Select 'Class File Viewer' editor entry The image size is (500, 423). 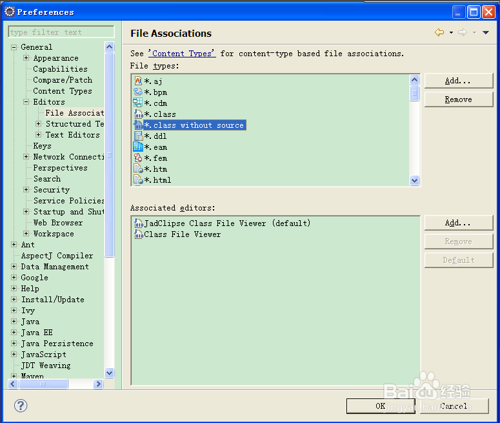click(x=182, y=234)
